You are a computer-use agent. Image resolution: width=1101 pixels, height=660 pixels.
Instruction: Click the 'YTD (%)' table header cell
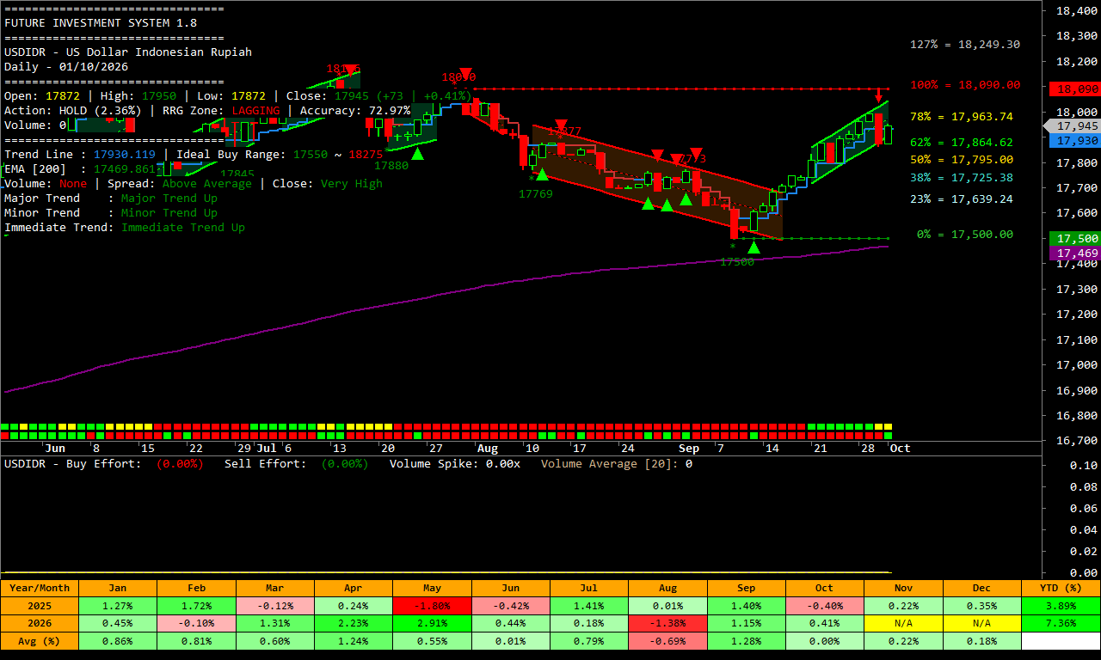1061,588
